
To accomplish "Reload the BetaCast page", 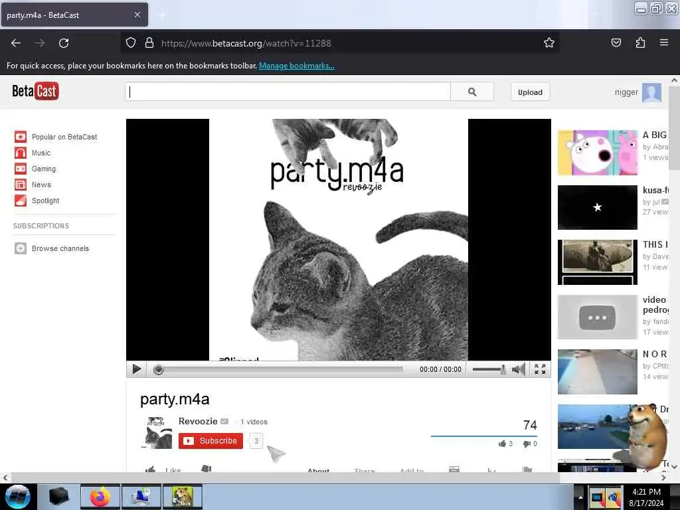I will click(x=64, y=43).
